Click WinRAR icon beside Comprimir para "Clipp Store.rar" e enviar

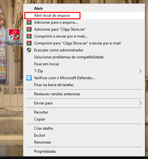click(29, 43)
